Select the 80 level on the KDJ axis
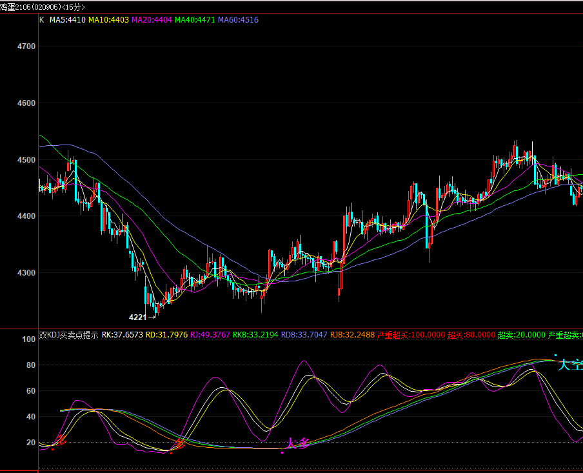Screen dimensions: 583x473 click(31, 365)
